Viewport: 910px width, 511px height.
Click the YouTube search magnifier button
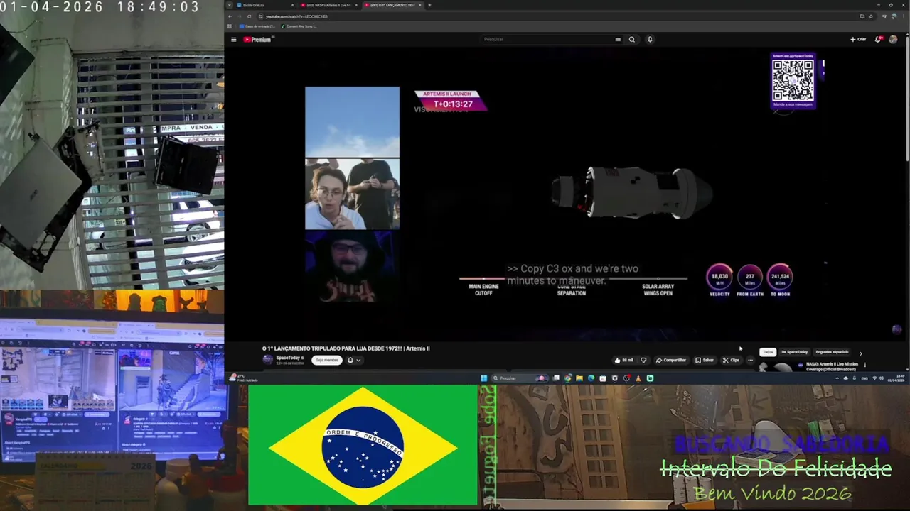(x=631, y=40)
